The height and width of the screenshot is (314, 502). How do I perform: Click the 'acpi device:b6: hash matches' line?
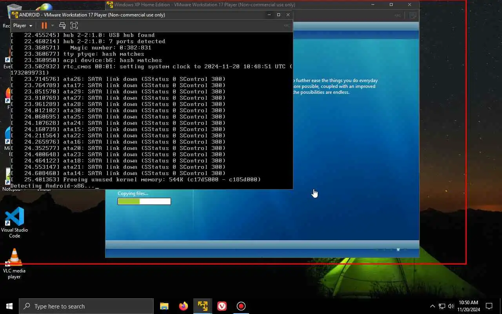click(86, 60)
